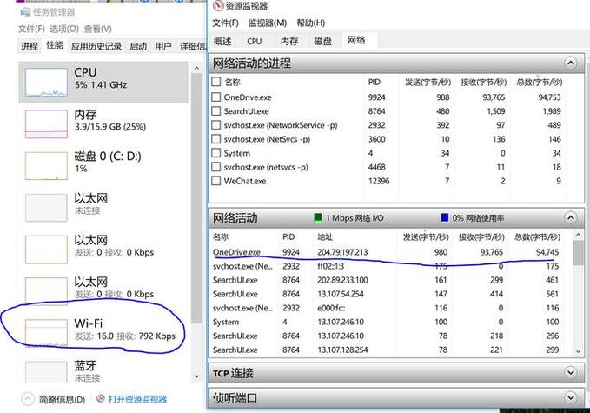590x413 pixels.
Task: Switch to the CPU tab in Resource Monitor
Action: [255, 41]
